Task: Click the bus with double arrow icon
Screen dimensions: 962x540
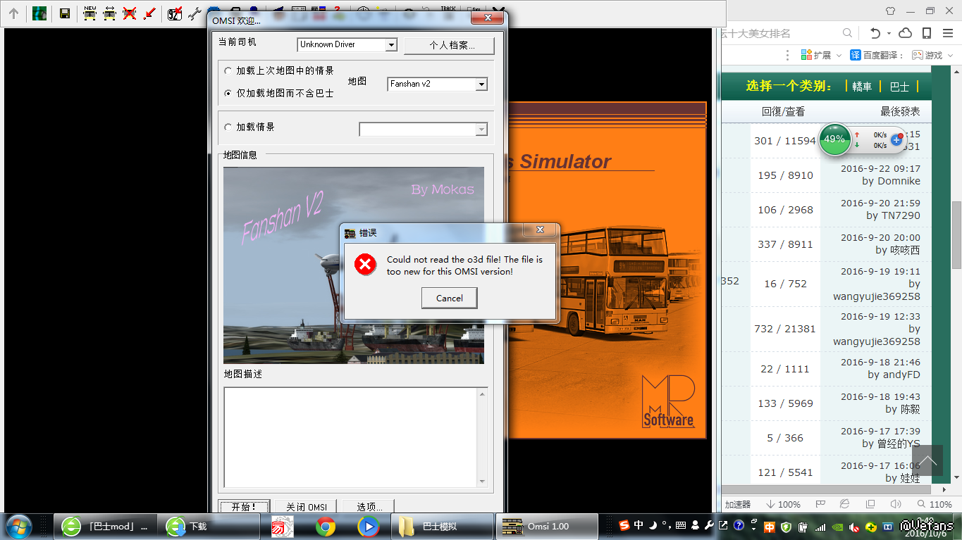Action: point(109,13)
